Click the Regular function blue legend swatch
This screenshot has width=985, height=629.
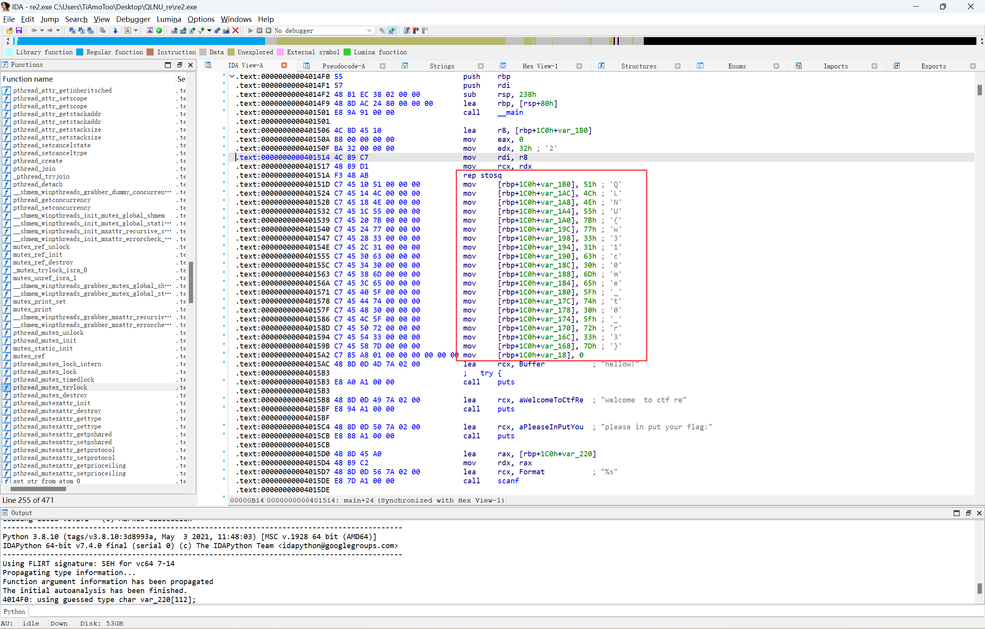click(80, 52)
